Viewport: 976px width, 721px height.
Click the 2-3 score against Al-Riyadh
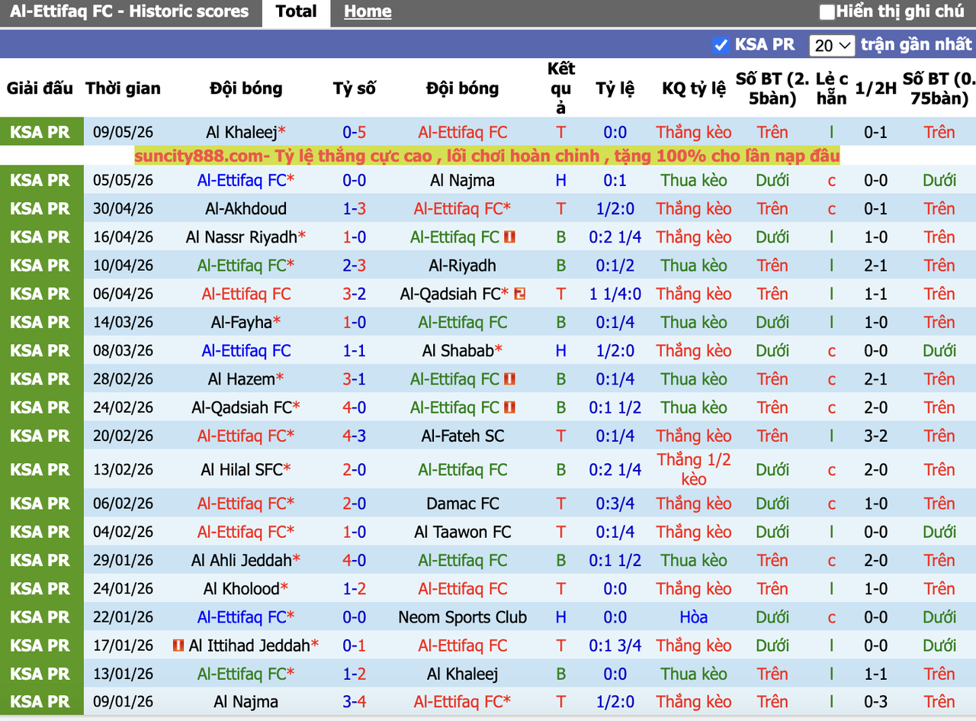(x=355, y=266)
